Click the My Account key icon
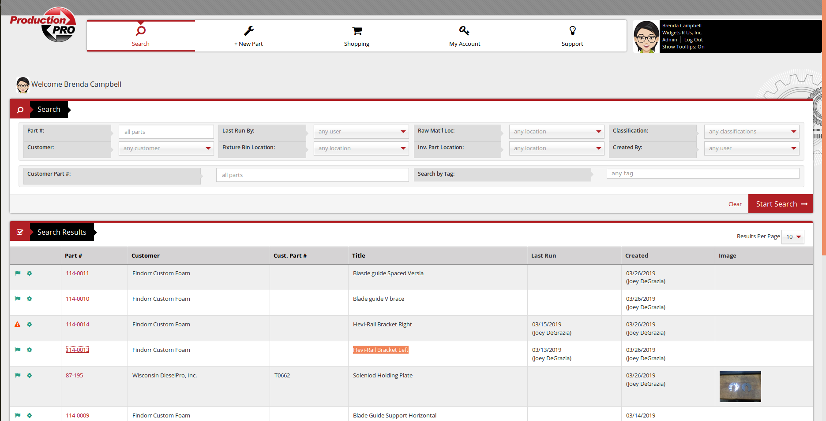 464,31
